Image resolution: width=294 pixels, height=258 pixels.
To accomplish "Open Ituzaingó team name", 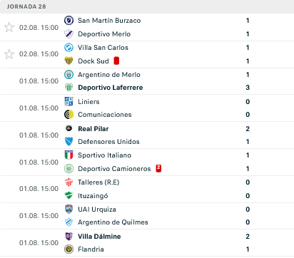I will (93, 196).
